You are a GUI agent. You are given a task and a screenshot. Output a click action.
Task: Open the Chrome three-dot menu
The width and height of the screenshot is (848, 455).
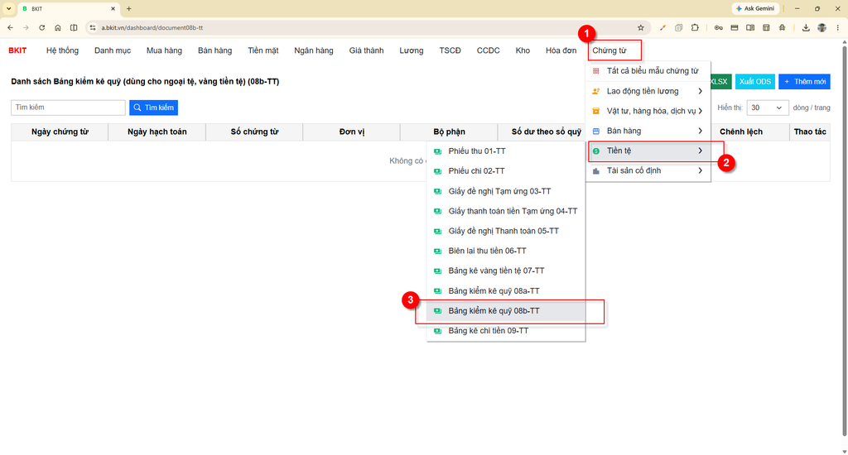click(838, 27)
